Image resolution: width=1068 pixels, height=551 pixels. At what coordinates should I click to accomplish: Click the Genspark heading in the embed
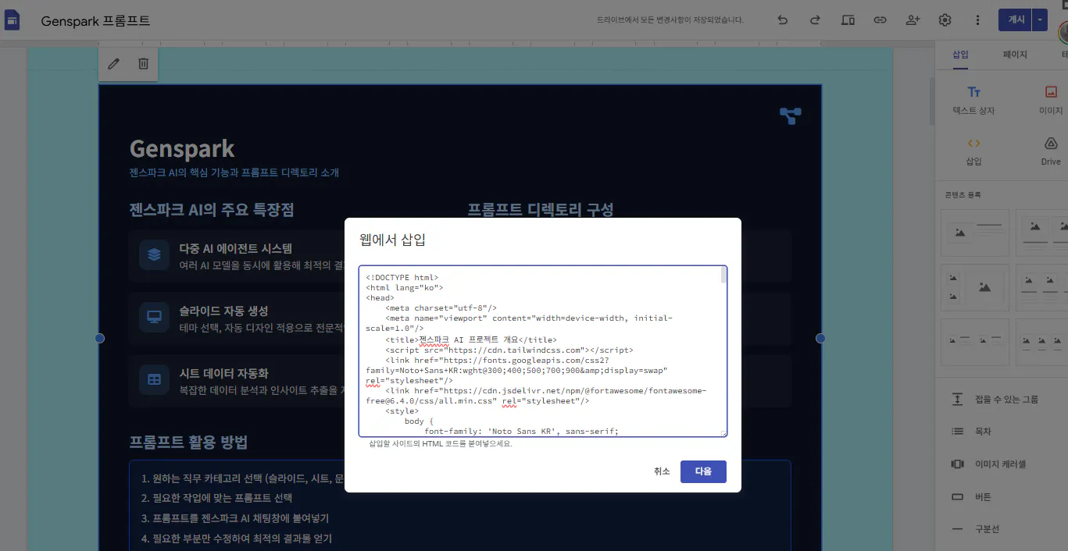pos(182,148)
